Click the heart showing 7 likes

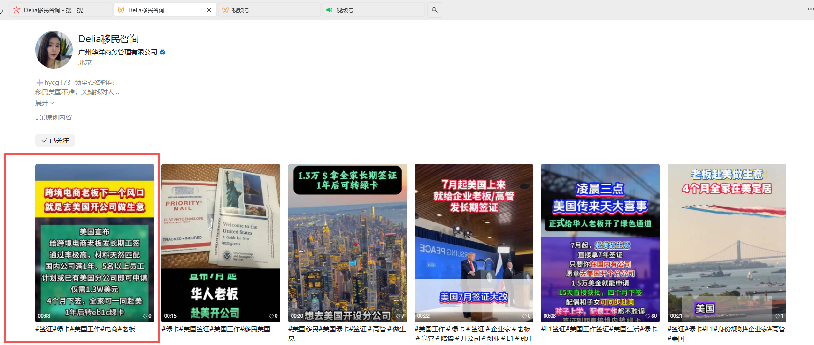[x=398, y=316]
